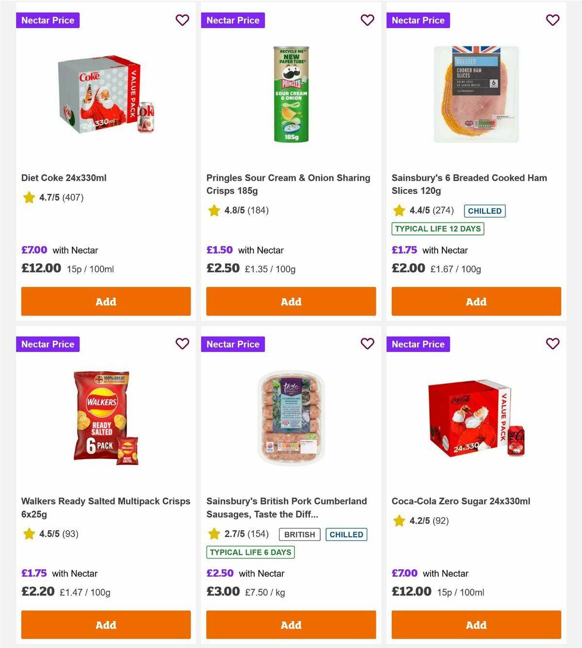Click the star icon next to 2.7/5 rating
Screen dimensions: 582x648
point(214,534)
